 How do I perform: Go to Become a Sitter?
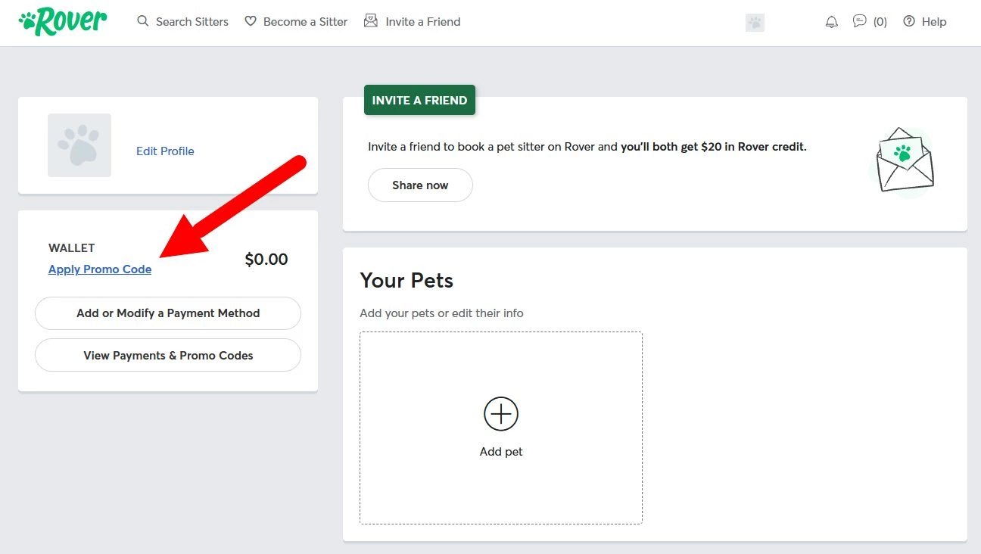305,22
